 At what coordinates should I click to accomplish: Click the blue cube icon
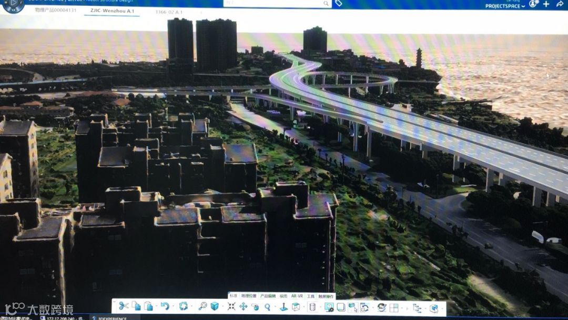point(215,306)
